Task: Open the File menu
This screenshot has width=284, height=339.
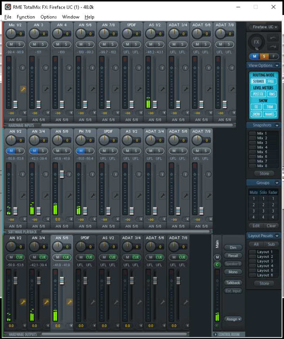Action: [8, 17]
